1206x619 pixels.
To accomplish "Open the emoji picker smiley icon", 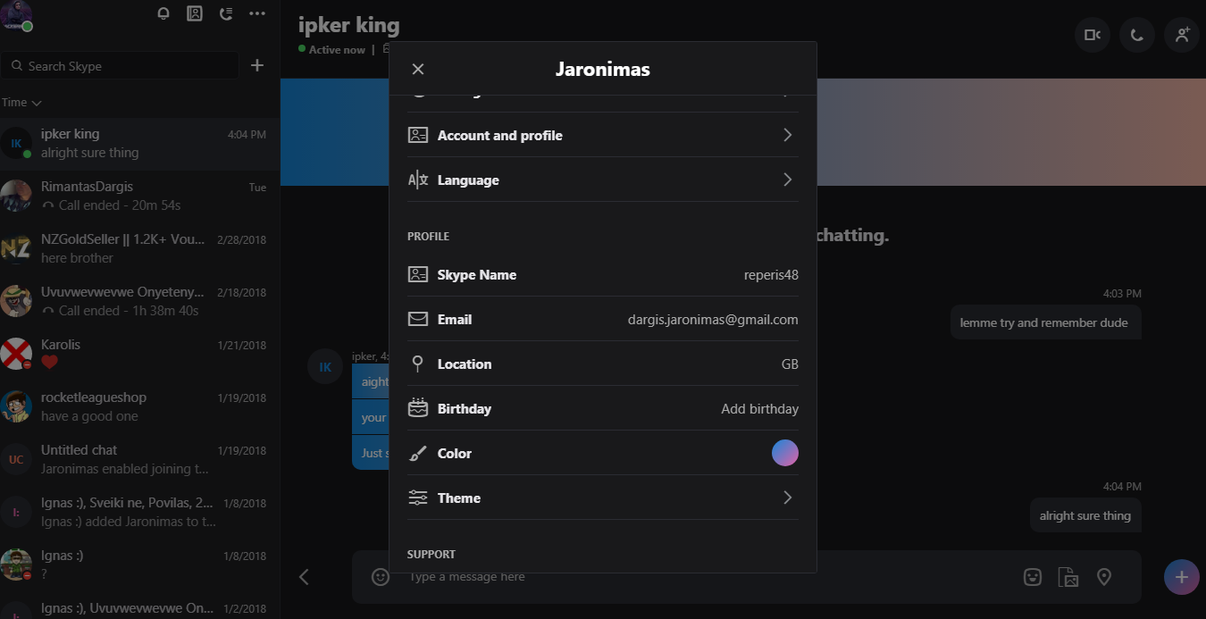I will click(x=381, y=577).
